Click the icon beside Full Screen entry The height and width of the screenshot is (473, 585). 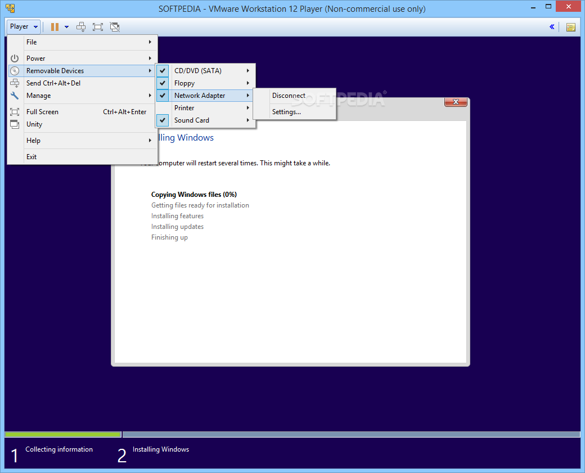(x=15, y=112)
